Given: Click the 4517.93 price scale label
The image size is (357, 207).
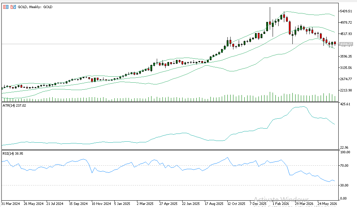Looking at the screenshot, I should tap(346, 34).
